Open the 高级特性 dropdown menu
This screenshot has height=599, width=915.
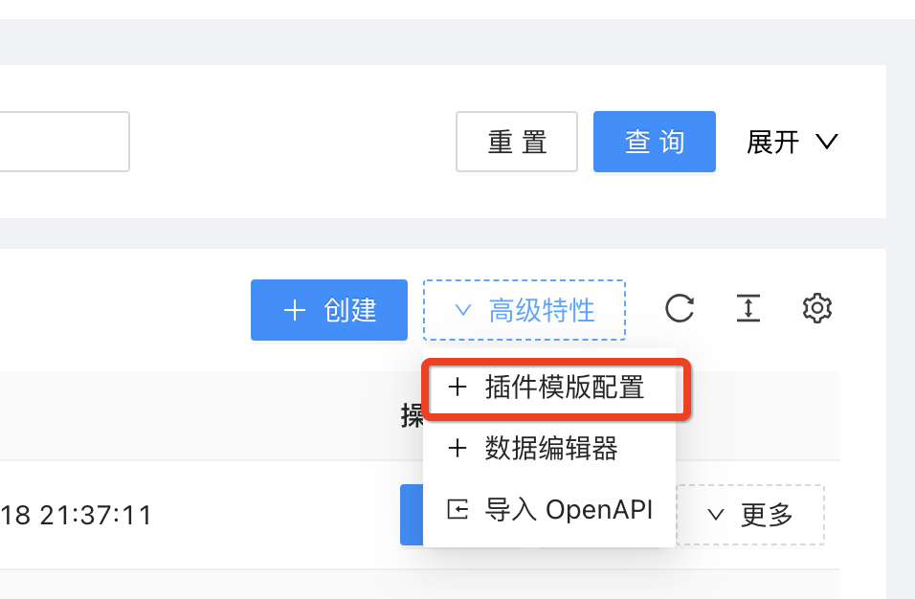[x=524, y=309]
